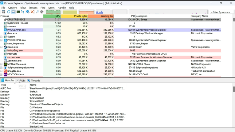
Task: Sort by the Description column header
Action: pos(163,16)
